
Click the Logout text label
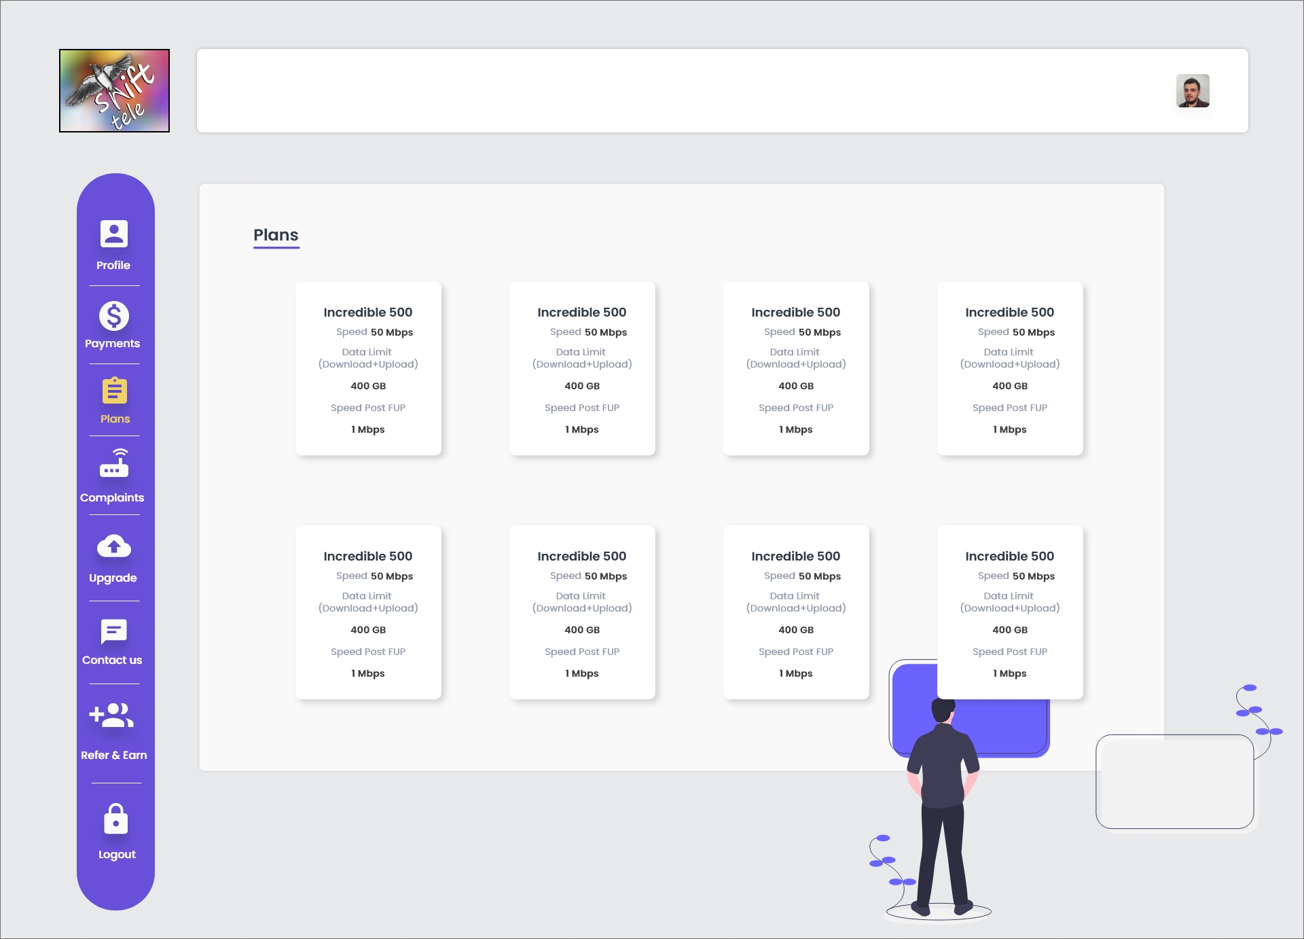(117, 855)
